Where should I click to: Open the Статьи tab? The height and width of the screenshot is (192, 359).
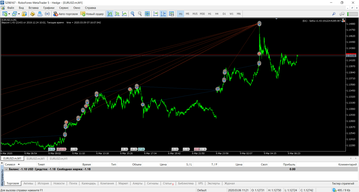(168, 183)
